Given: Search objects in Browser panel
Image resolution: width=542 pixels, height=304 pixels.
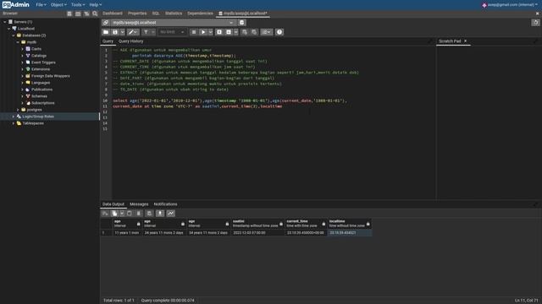Looking at the screenshot, I should pyautogui.click(x=95, y=14).
